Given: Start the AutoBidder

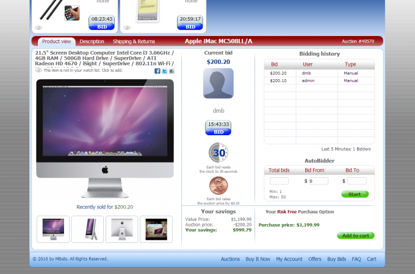Looking at the screenshot, I should pyautogui.click(x=355, y=194).
